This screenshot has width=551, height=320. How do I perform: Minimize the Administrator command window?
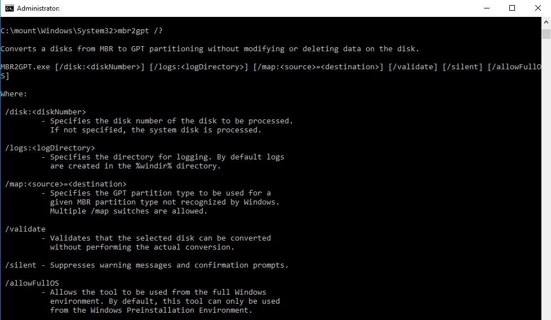(x=486, y=8)
